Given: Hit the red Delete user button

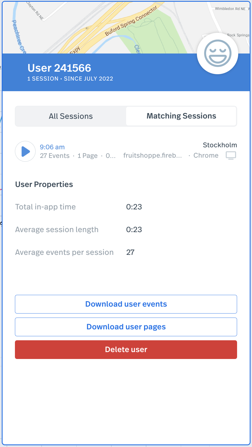Looking at the screenshot, I should click(126, 349).
